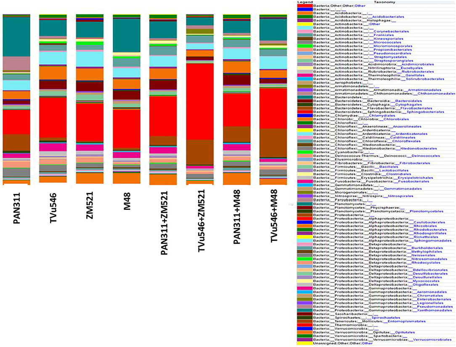
Task: Click the TVu546+ZM521 sample label
Action: point(200,221)
